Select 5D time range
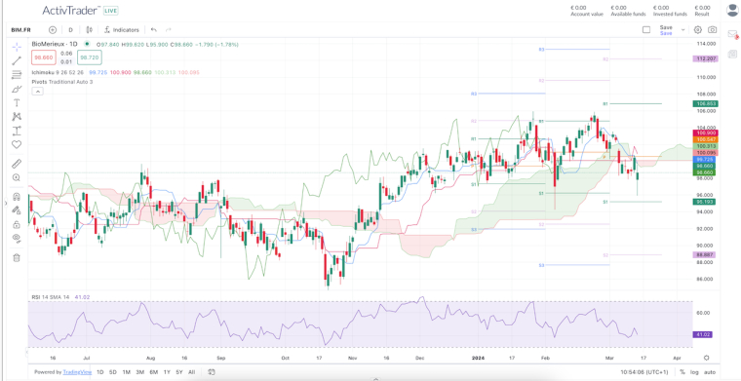This screenshot has height=381, width=741. (x=113, y=372)
